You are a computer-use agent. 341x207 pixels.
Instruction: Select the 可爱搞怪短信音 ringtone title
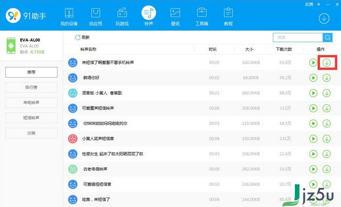(x=97, y=184)
